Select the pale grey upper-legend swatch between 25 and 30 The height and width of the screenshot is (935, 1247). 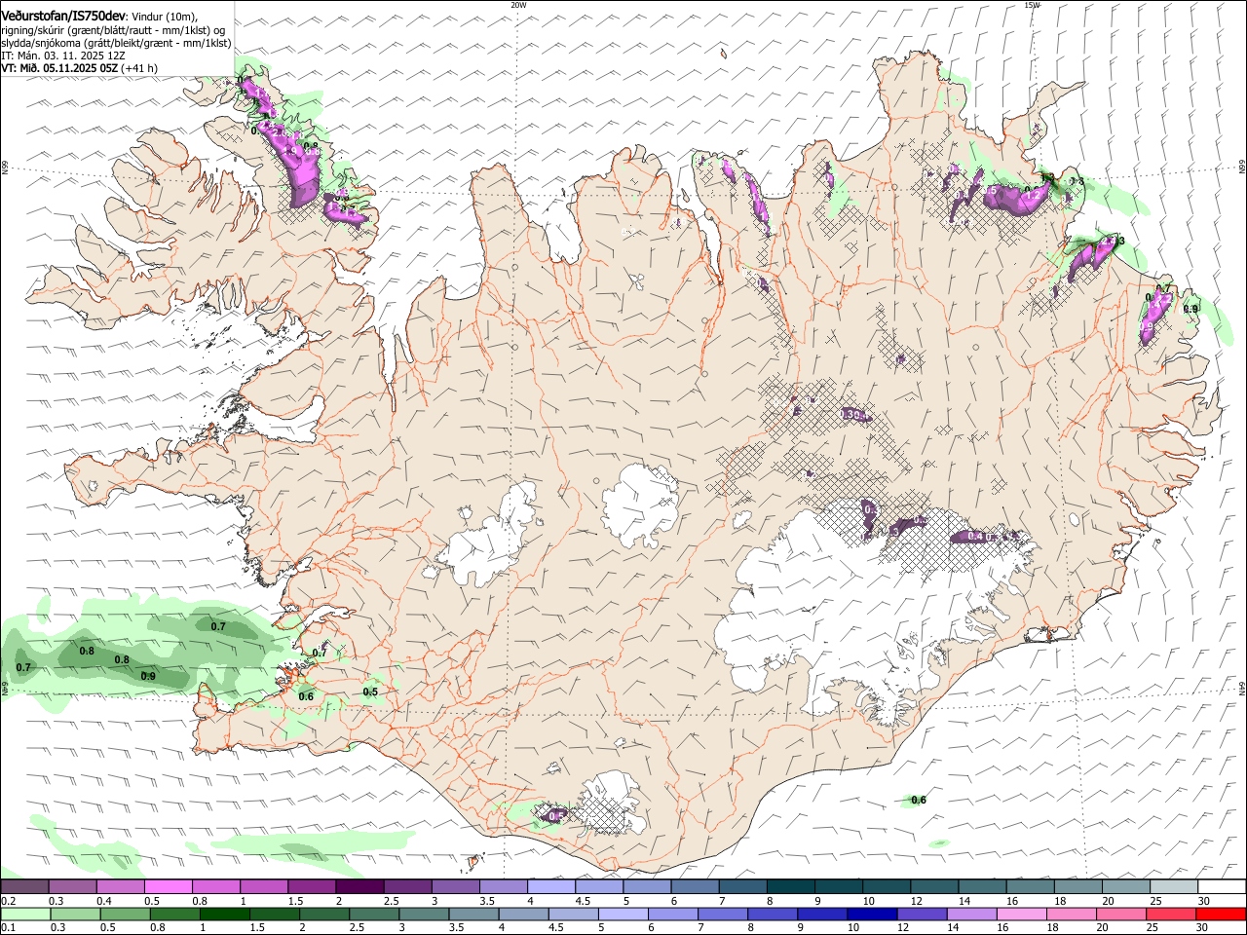pyautogui.click(x=1173, y=886)
